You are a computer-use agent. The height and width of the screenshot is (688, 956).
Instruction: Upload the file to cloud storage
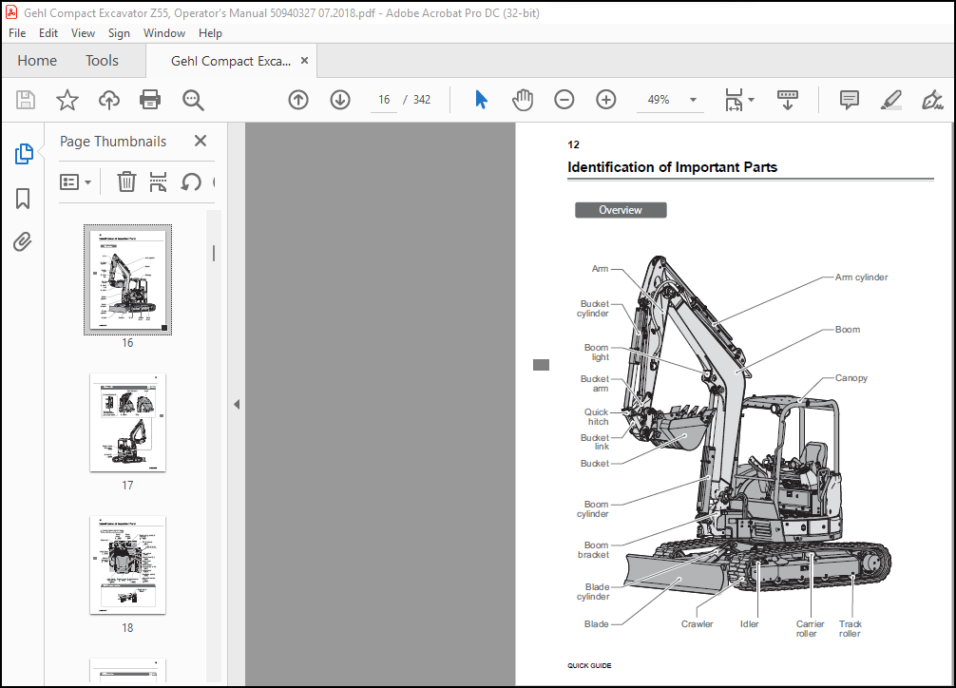(109, 100)
